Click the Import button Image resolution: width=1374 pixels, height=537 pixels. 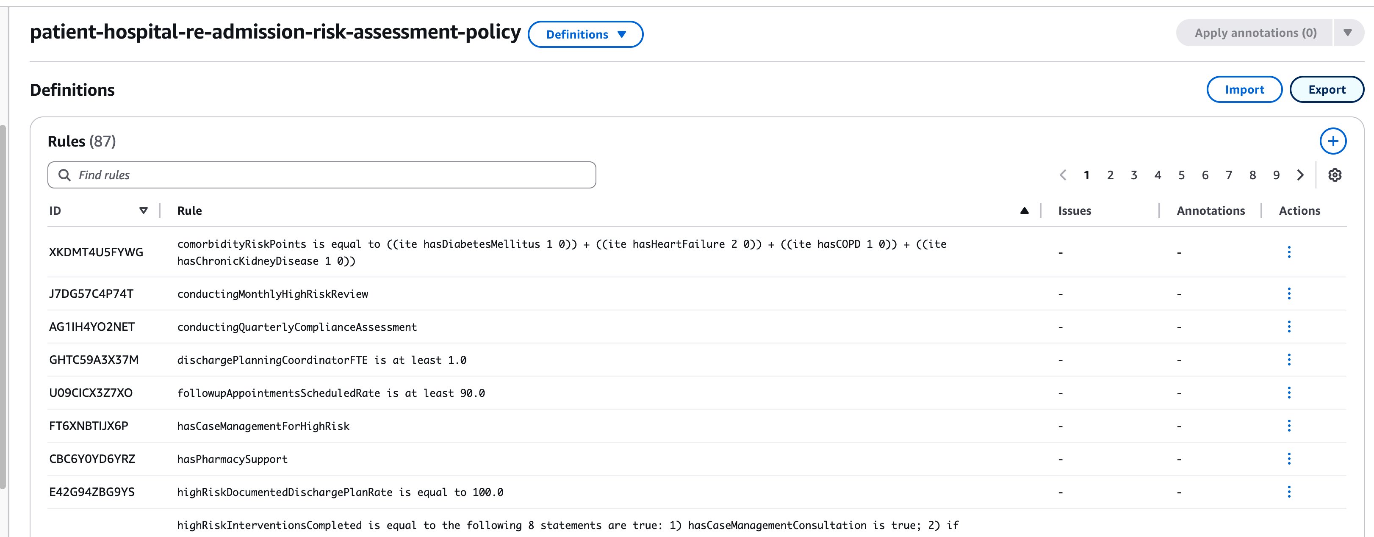[x=1244, y=90]
